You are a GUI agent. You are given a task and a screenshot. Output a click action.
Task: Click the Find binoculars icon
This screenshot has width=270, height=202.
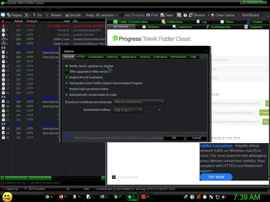148,15
